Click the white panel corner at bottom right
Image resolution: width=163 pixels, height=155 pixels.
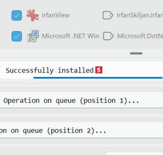pos(135,153)
